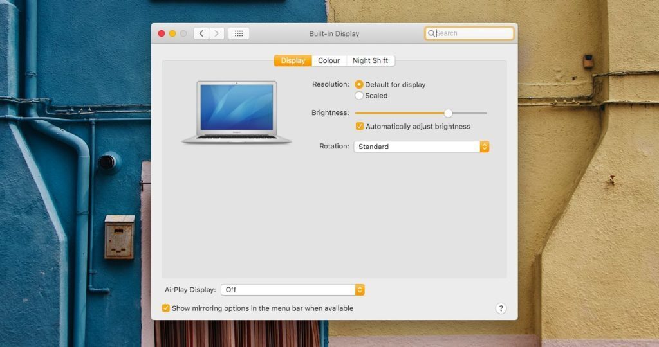Switch to the Night Shift tab
The height and width of the screenshot is (347, 659).
[x=370, y=60]
